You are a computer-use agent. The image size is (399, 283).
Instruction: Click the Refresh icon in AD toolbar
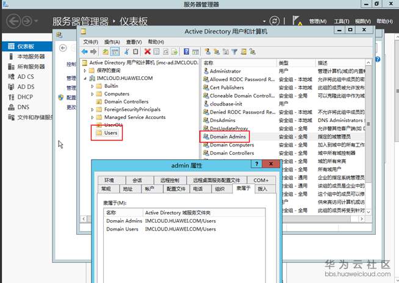(x=165, y=52)
